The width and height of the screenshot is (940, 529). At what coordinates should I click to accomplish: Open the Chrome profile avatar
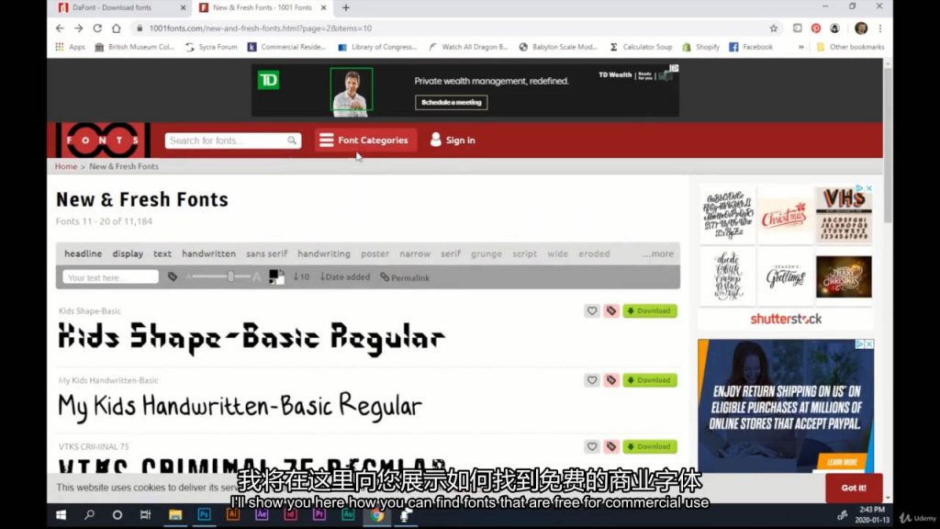pyautogui.click(x=861, y=28)
